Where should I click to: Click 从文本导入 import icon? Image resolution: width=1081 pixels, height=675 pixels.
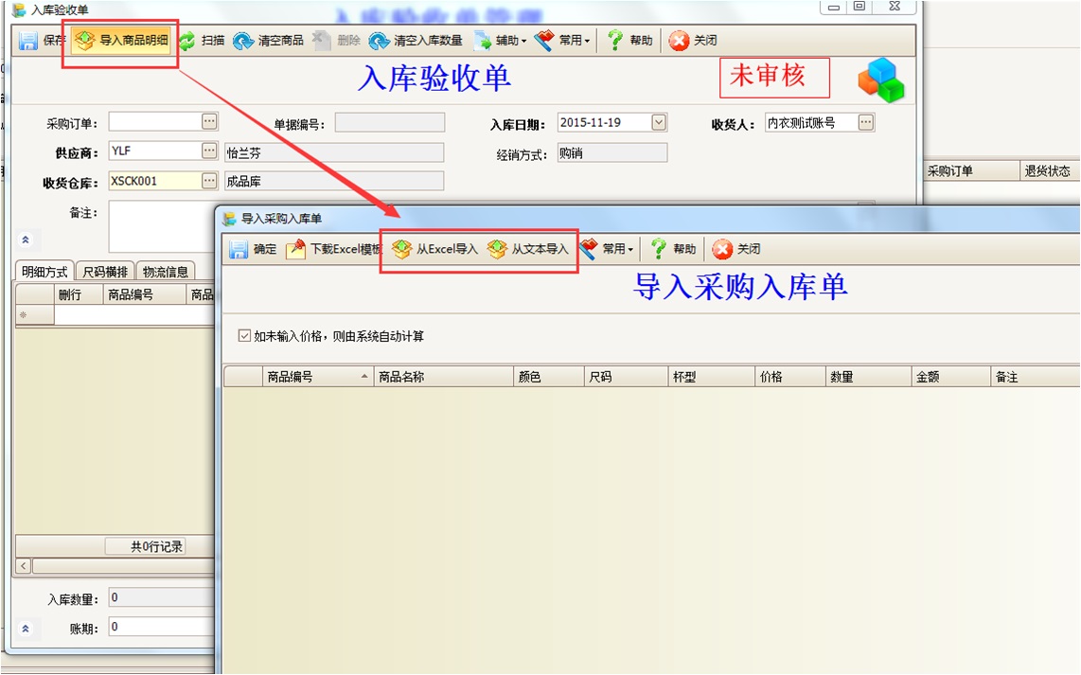point(497,249)
